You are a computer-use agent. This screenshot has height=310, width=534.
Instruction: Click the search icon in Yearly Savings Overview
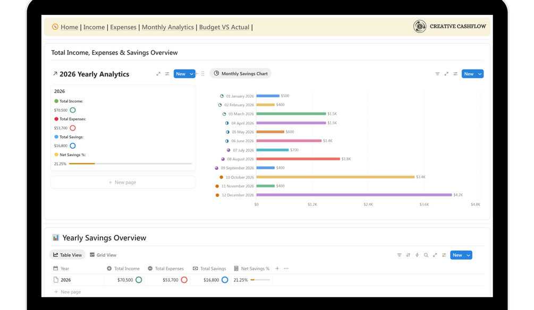(x=426, y=255)
